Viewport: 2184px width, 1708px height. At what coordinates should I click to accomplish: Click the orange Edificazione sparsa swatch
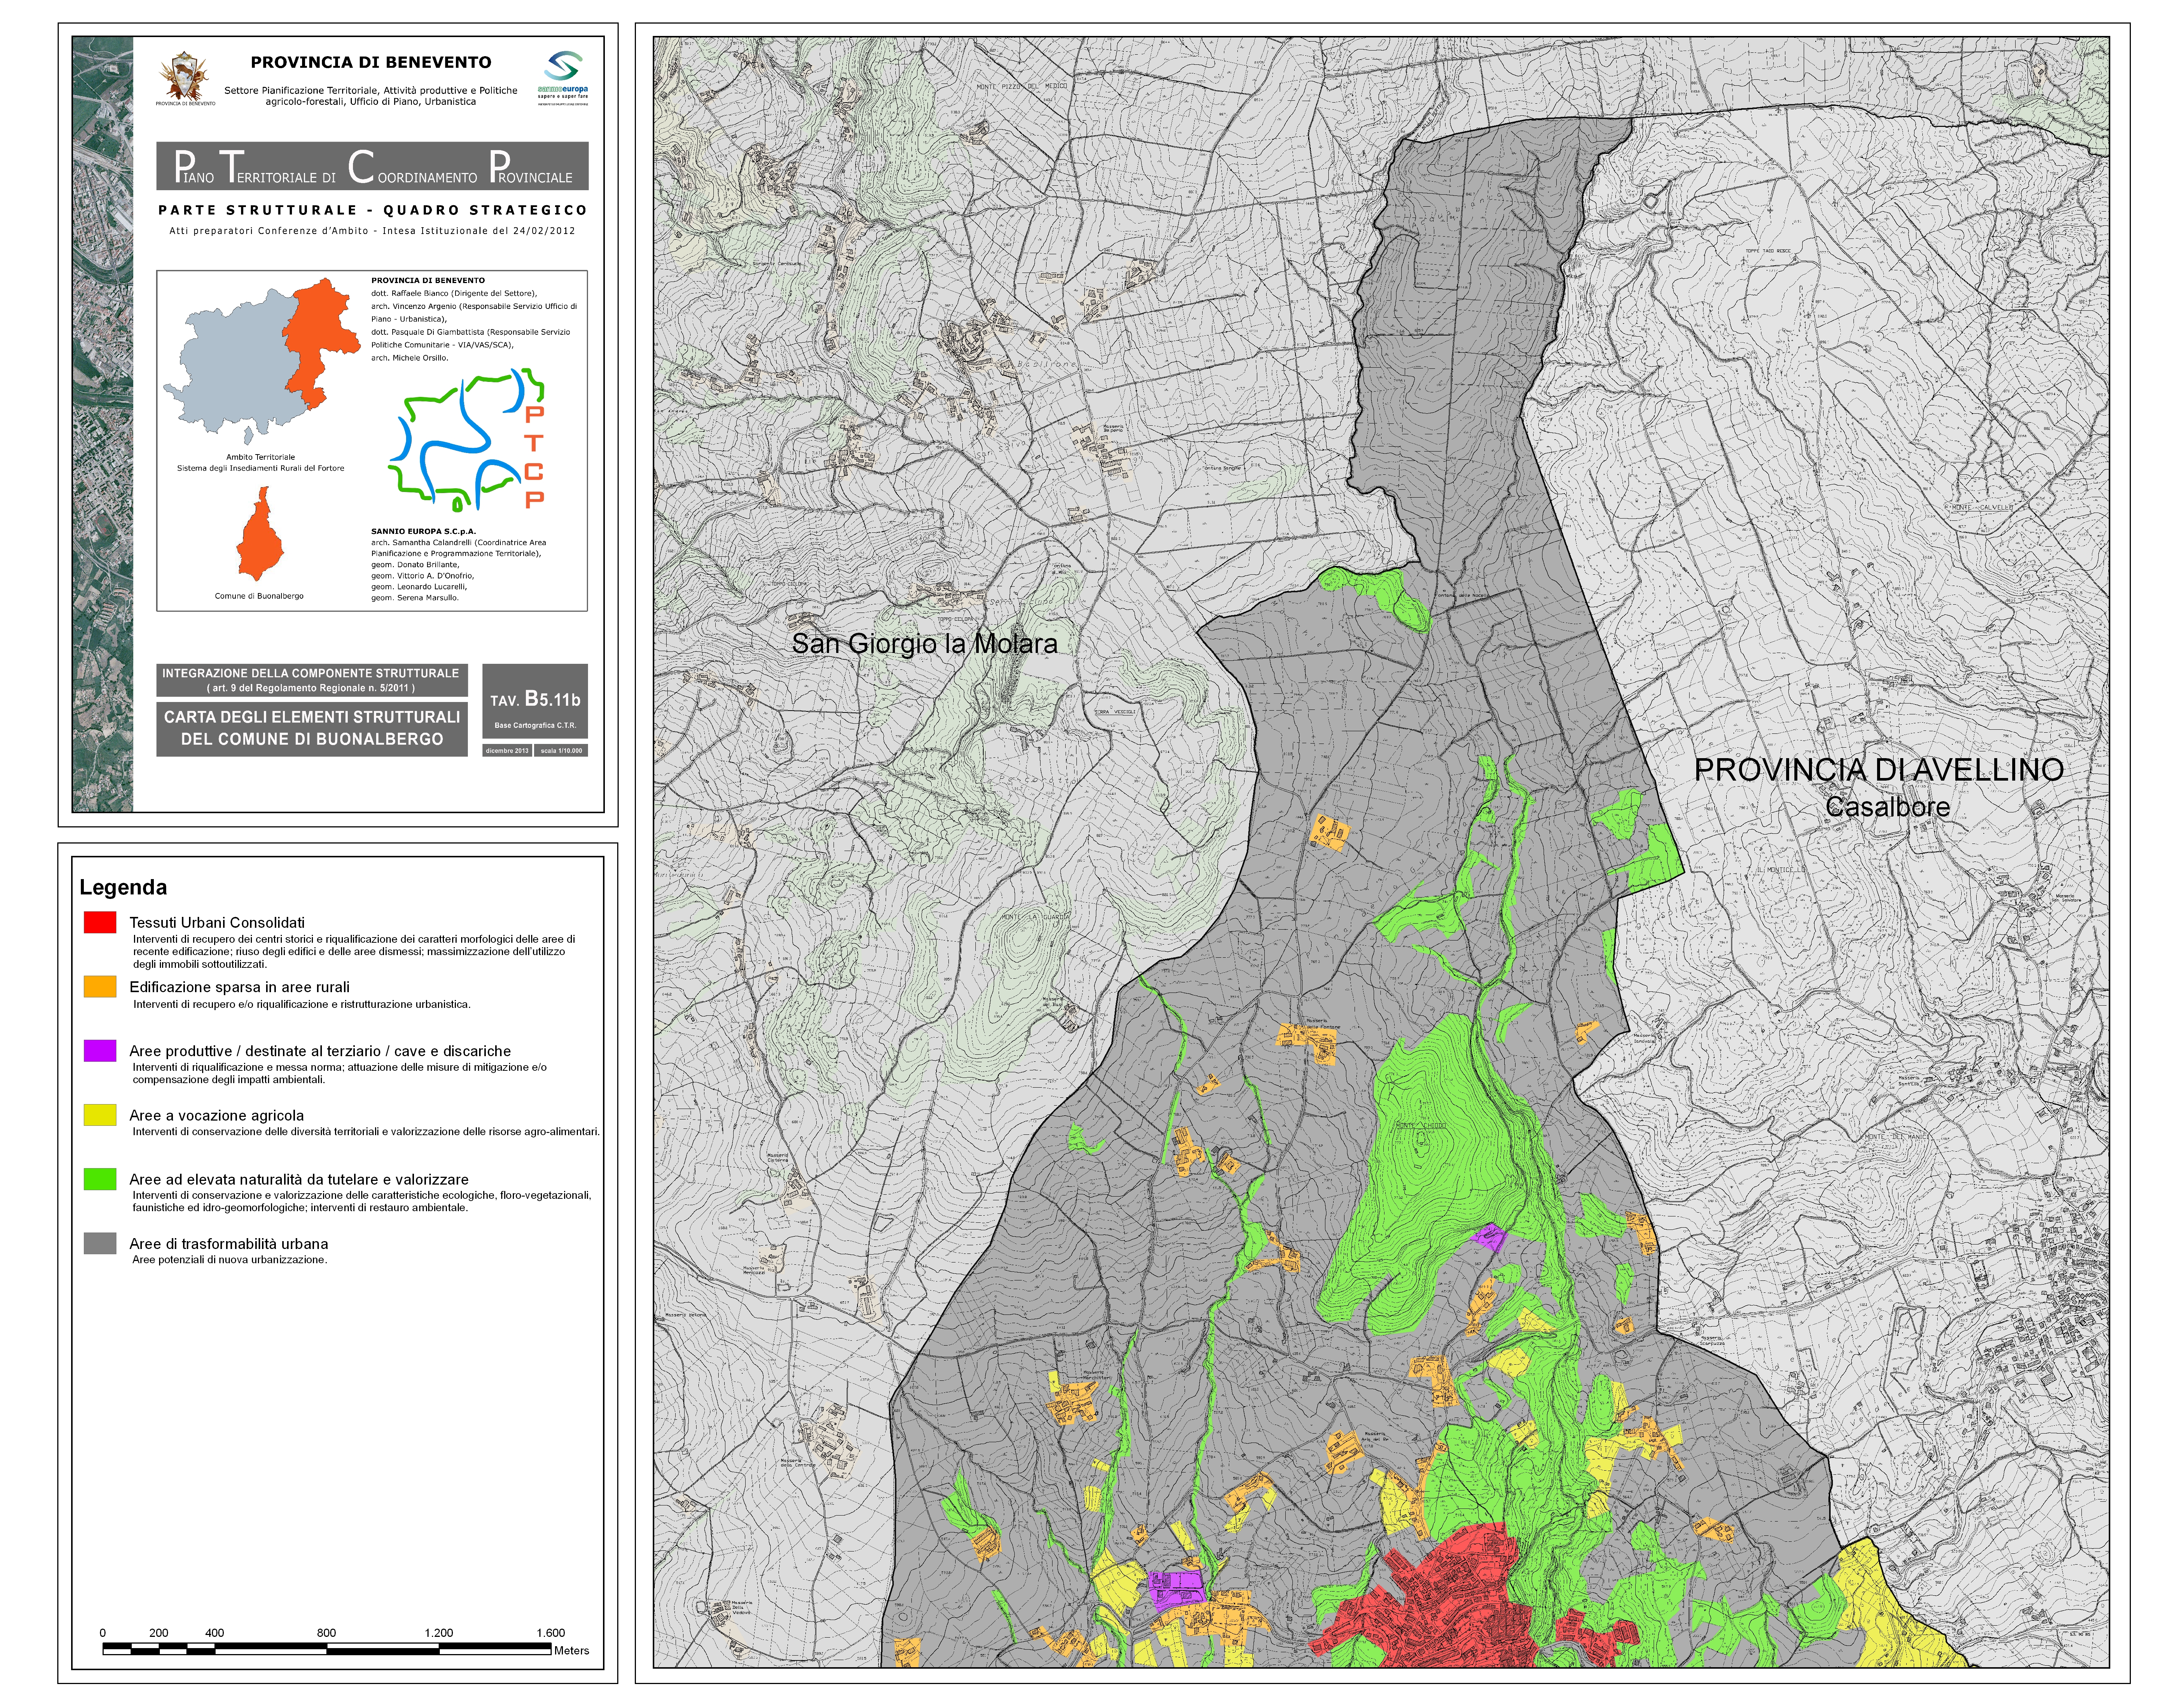coord(100,986)
